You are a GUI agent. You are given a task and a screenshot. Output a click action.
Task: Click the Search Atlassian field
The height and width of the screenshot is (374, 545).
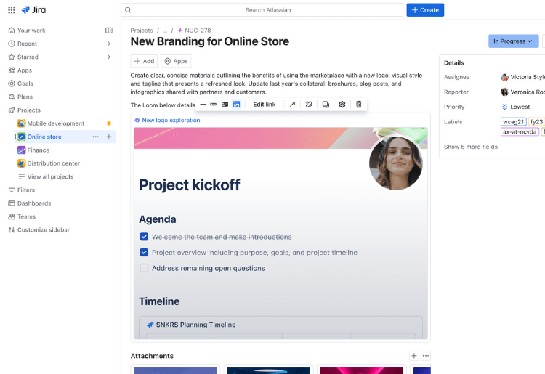[x=262, y=10]
